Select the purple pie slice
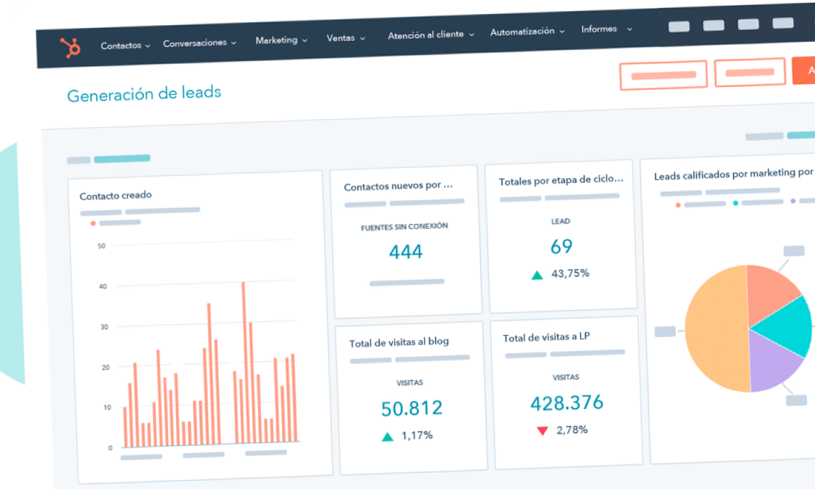 pyautogui.click(x=772, y=362)
